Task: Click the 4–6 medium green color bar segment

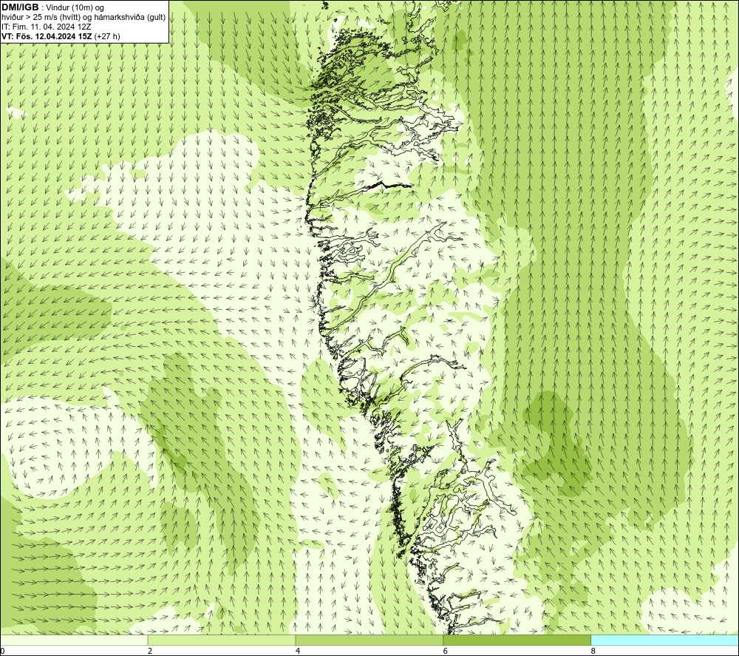Action: [369, 640]
